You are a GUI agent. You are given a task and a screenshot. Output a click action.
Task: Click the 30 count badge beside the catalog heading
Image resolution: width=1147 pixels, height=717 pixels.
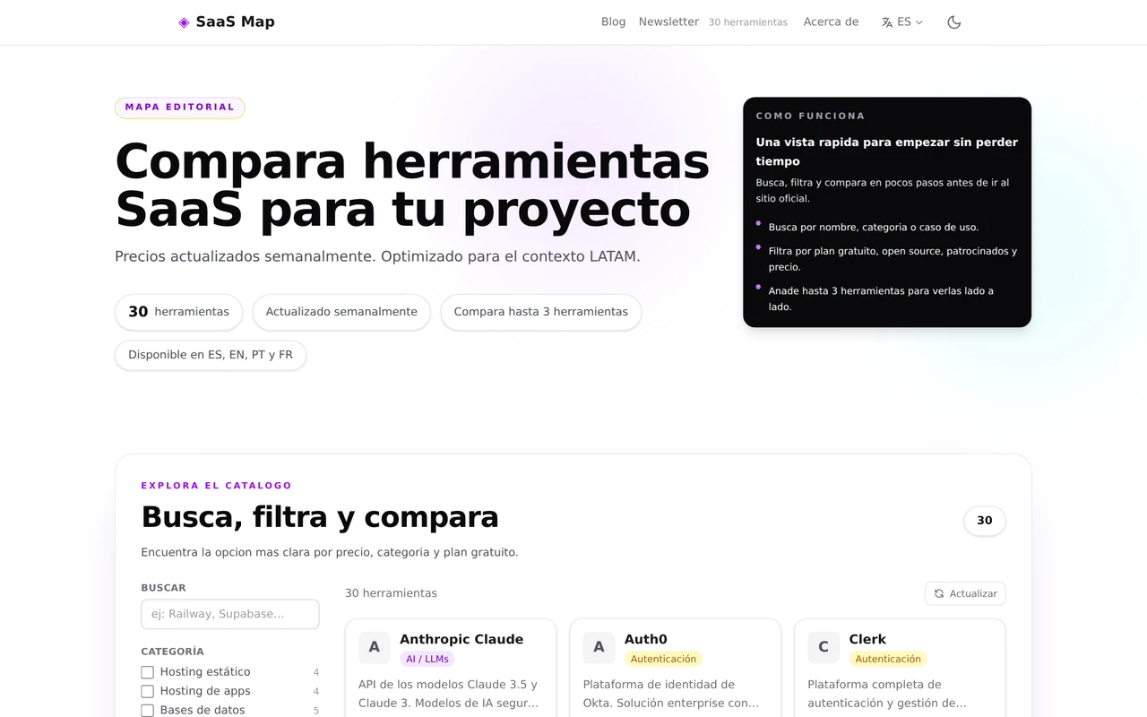click(985, 521)
